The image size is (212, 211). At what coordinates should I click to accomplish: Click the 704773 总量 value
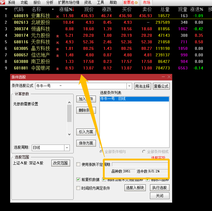pos(163,68)
